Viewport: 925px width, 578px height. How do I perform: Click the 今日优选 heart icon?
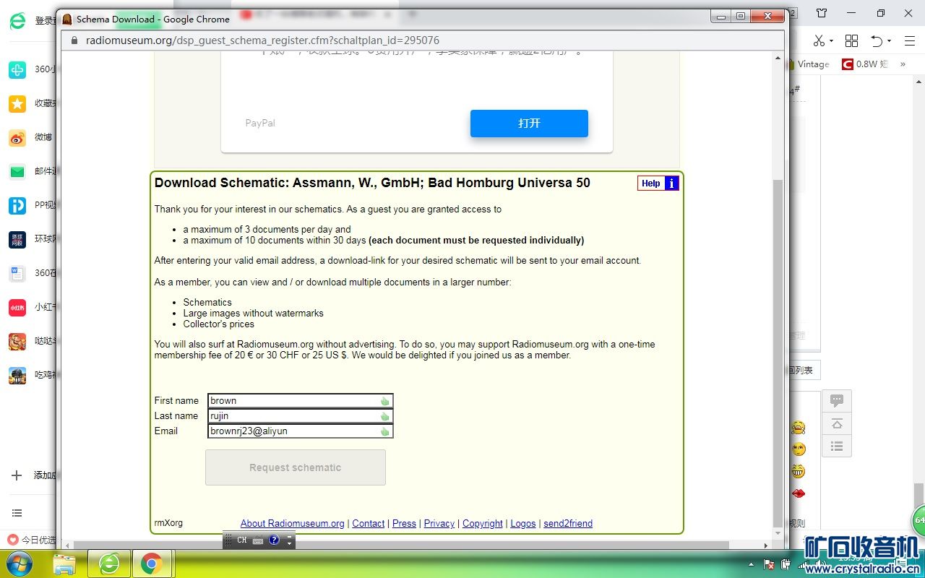12,540
